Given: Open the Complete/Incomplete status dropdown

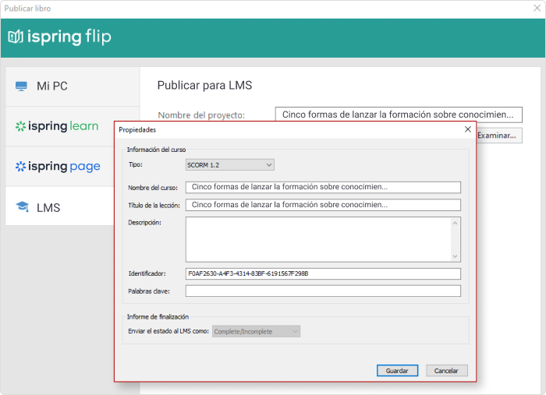Looking at the screenshot, I should [x=257, y=331].
